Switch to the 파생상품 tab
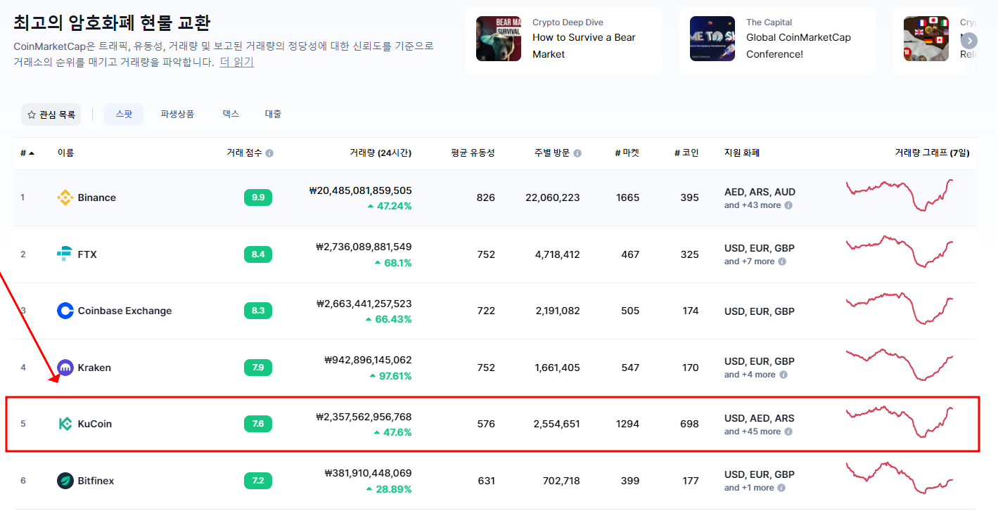 coord(177,114)
